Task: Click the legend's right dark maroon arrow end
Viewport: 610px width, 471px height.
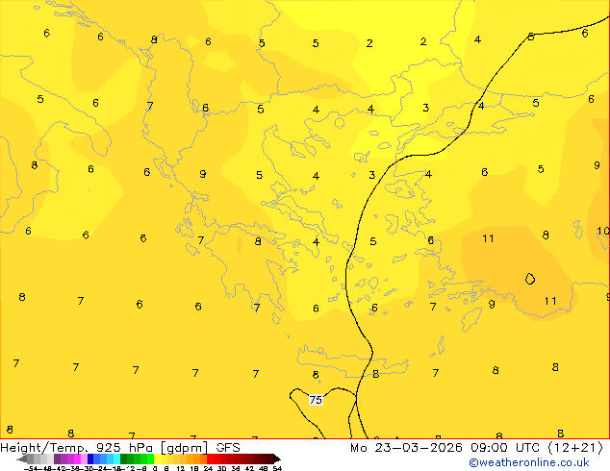Action: coord(277,459)
